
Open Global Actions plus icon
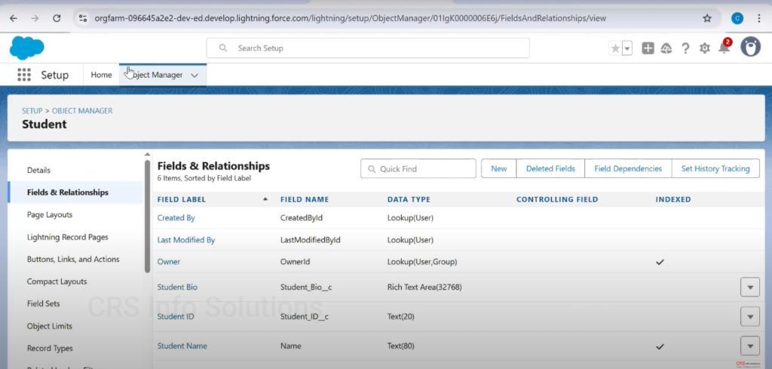pos(648,48)
